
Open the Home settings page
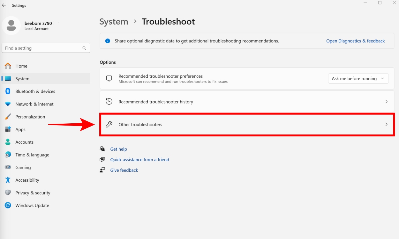tap(21, 66)
